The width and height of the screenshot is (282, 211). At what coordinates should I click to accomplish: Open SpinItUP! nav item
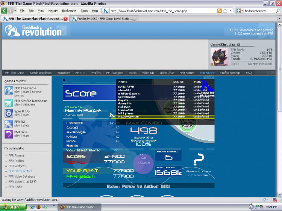[64, 73]
